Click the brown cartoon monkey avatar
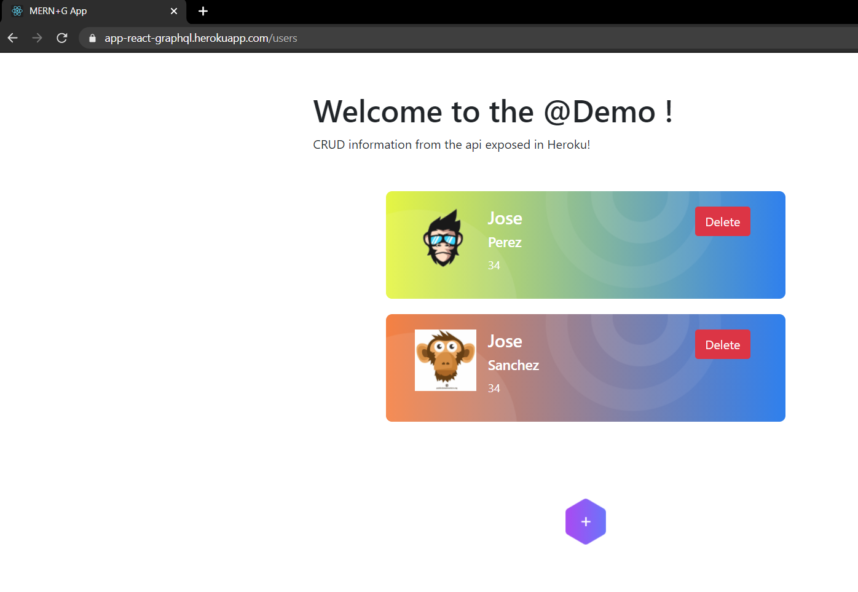This screenshot has width=858, height=592. click(x=446, y=360)
